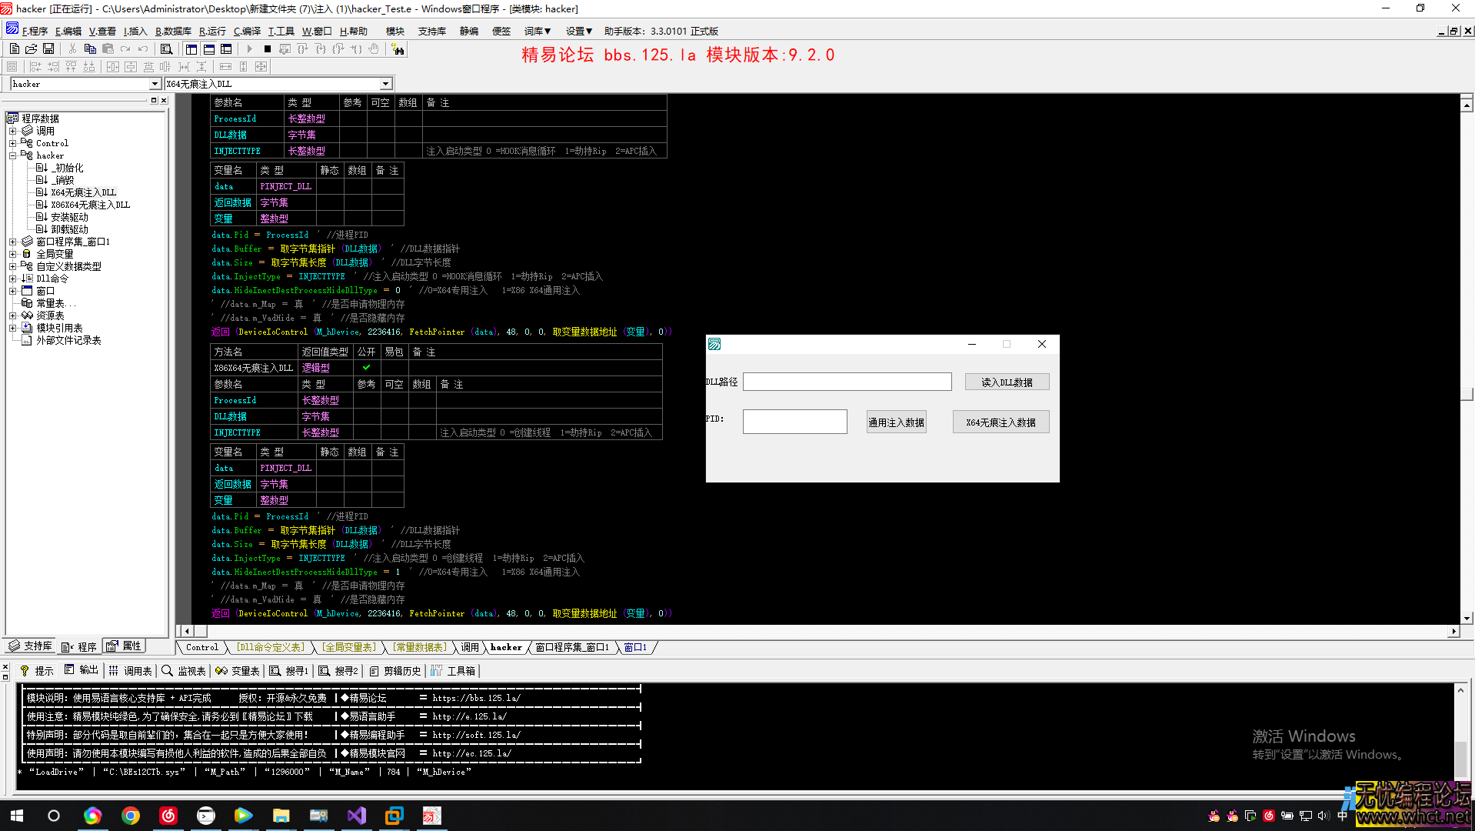This screenshot has height=831, width=1475.
Task: Click the Stop (black square) toolbar icon
Action: click(266, 48)
